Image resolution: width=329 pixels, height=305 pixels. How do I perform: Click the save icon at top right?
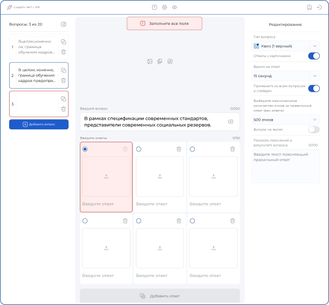[309, 8]
